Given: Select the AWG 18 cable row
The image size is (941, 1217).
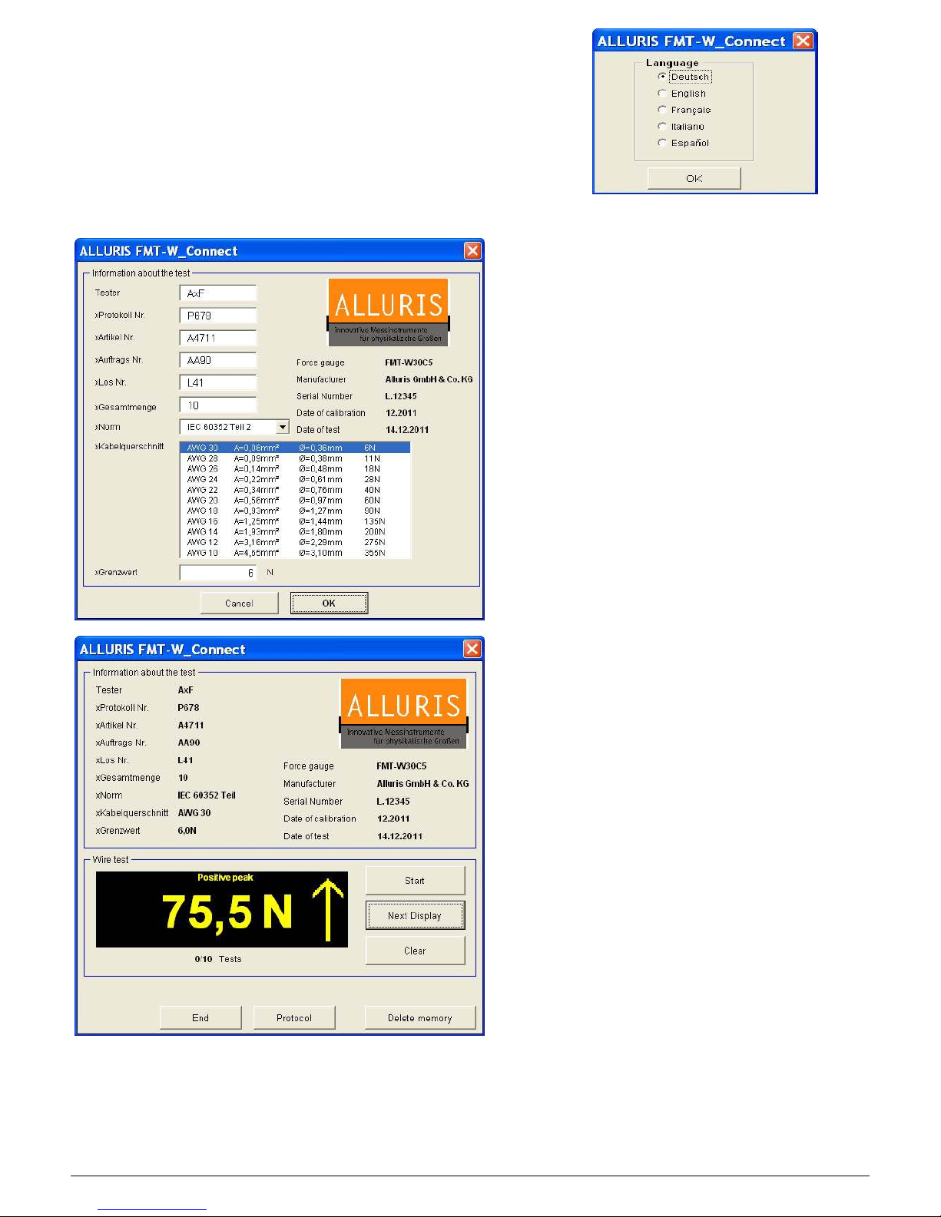Looking at the screenshot, I should 295,511.
